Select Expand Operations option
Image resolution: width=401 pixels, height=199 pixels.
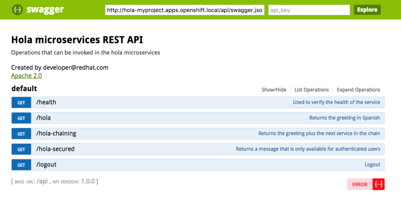tap(358, 90)
